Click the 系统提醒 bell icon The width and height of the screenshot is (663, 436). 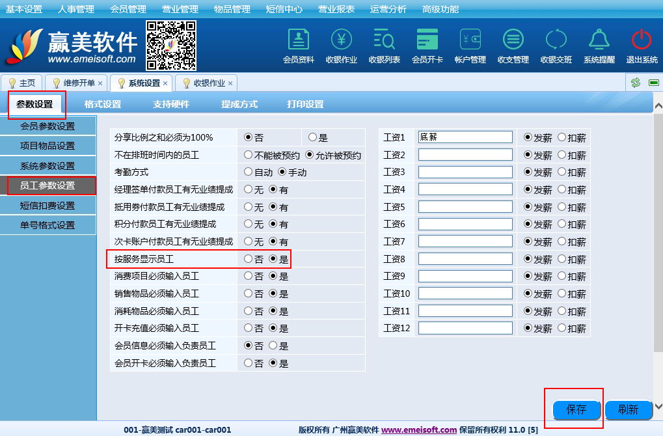click(x=599, y=40)
